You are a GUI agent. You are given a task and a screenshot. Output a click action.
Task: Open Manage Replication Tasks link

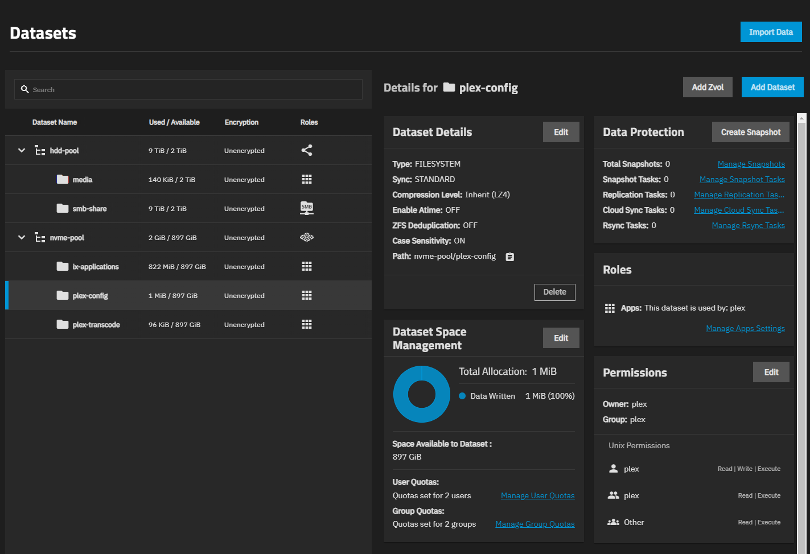pyautogui.click(x=739, y=195)
